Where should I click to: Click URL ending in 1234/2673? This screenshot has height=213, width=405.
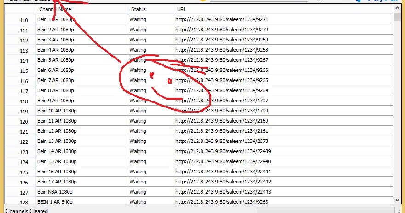(222, 141)
